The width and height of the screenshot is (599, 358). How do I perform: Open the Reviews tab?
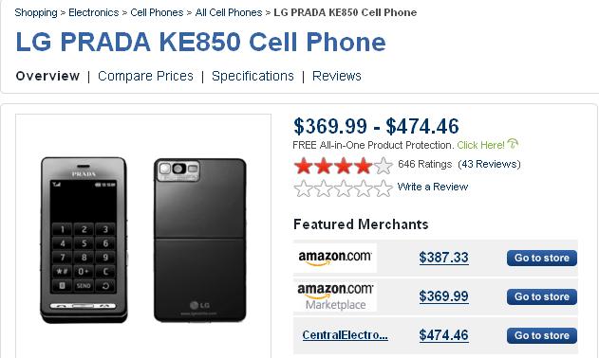[x=337, y=76]
